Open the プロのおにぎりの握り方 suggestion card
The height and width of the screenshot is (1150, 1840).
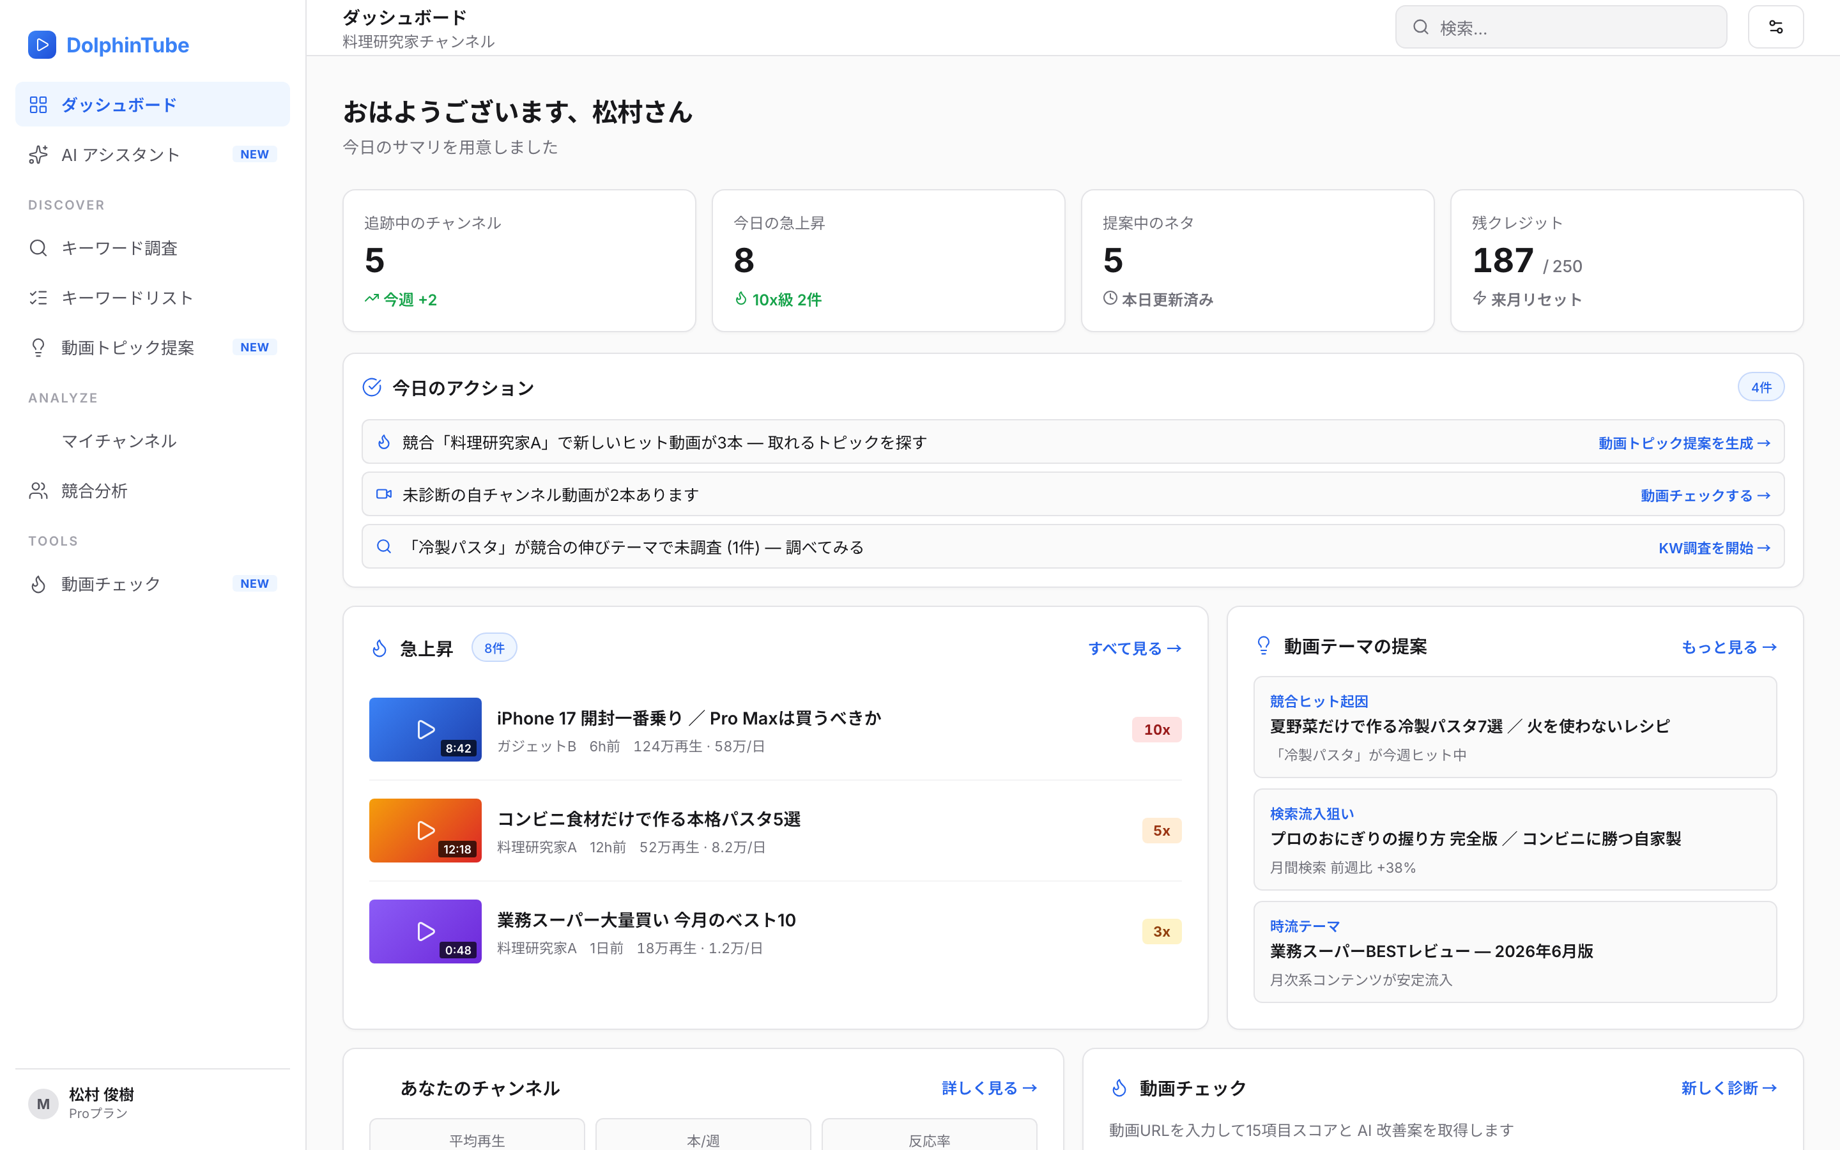pos(1515,839)
